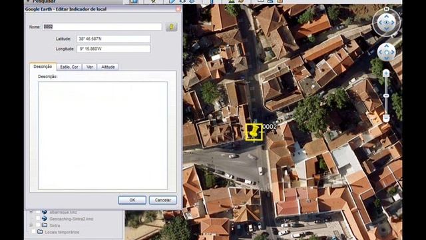Select the Geocaching-Sintra2.kmz label
This screenshot has width=426, height=240.
click(x=71, y=219)
